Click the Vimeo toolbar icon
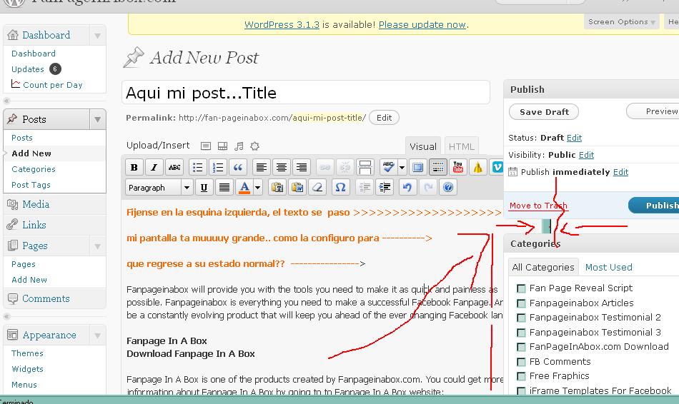679x404 pixels. (x=497, y=168)
